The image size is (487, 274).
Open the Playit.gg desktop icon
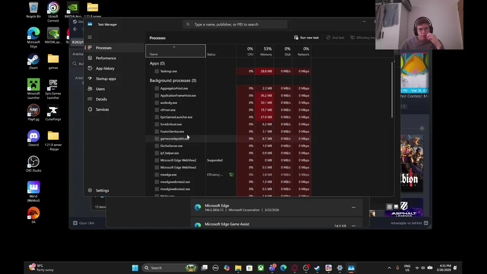(33, 113)
